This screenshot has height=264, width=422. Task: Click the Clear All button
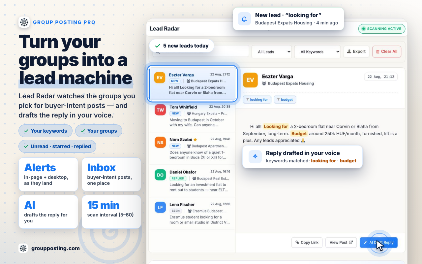coord(387,51)
